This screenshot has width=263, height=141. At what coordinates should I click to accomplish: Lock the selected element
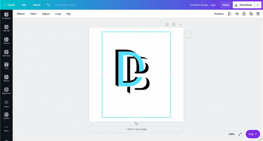click(244, 14)
